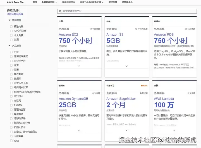Enable the 游戏技术 checkbox

pyautogui.click(x=11, y=96)
